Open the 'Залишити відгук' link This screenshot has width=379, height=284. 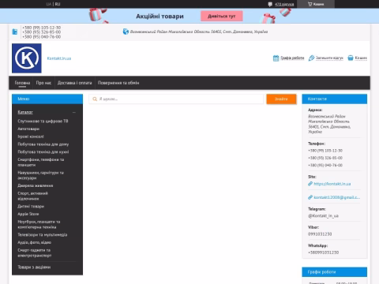click(329, 58)
